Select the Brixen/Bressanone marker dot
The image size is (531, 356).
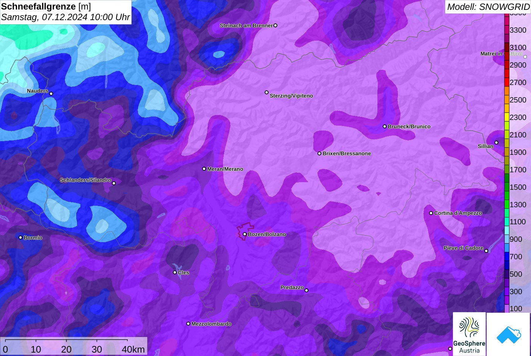[319, 153]
